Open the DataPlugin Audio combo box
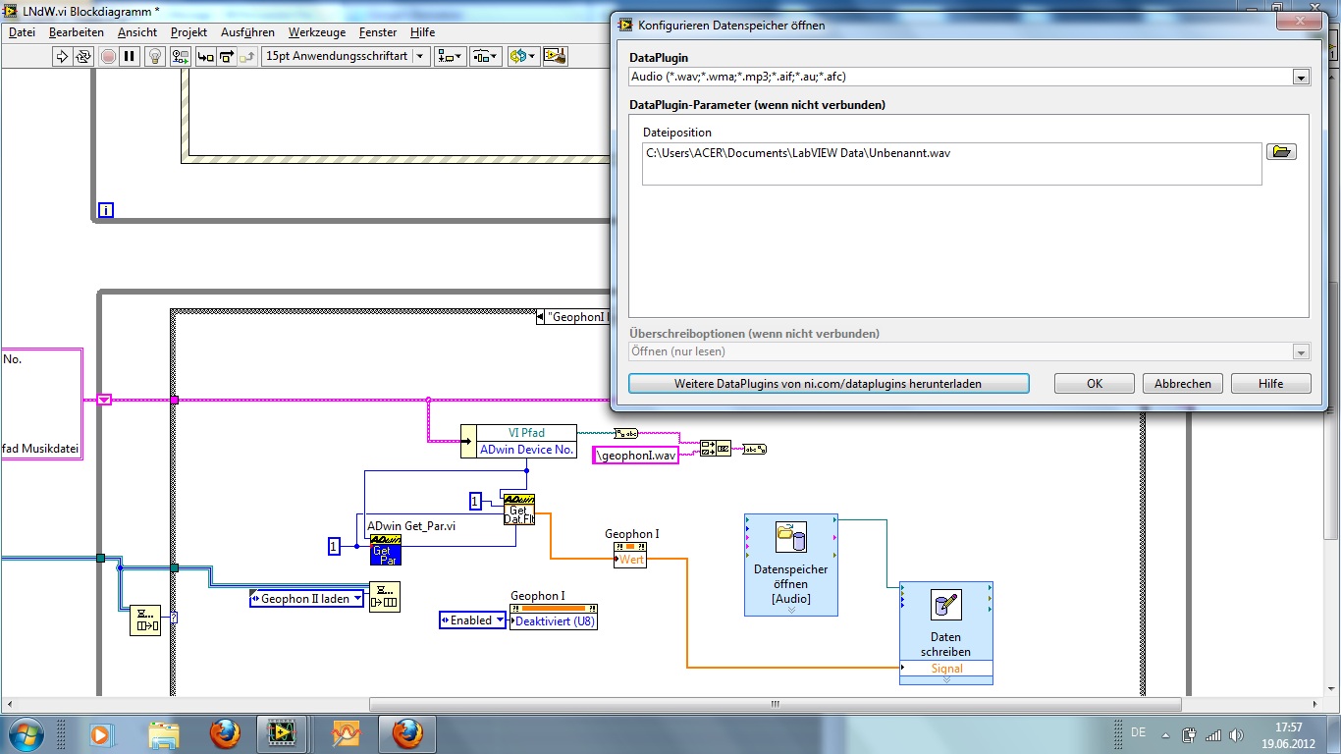1341x754 pixels. click(x=970, y=77)
